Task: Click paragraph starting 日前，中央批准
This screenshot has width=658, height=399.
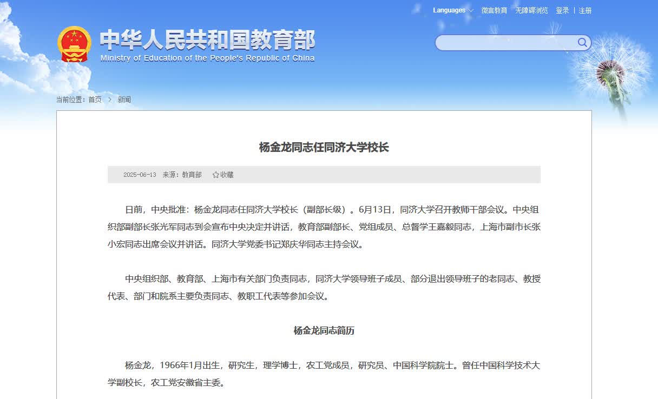Action: [x=324, y=227]
